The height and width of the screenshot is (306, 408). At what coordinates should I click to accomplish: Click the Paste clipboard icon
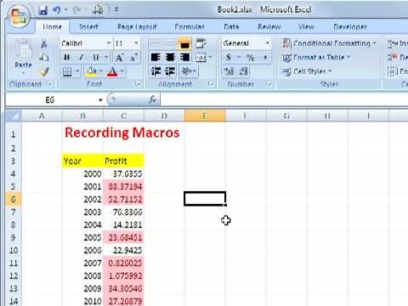point(23,49)
